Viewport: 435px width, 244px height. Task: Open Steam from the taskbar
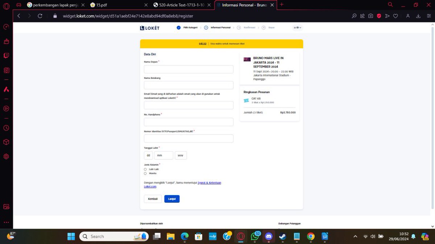tap(282, 236)
